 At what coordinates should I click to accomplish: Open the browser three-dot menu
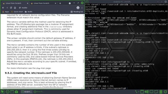pyautogui.click(x=82, y=8)
